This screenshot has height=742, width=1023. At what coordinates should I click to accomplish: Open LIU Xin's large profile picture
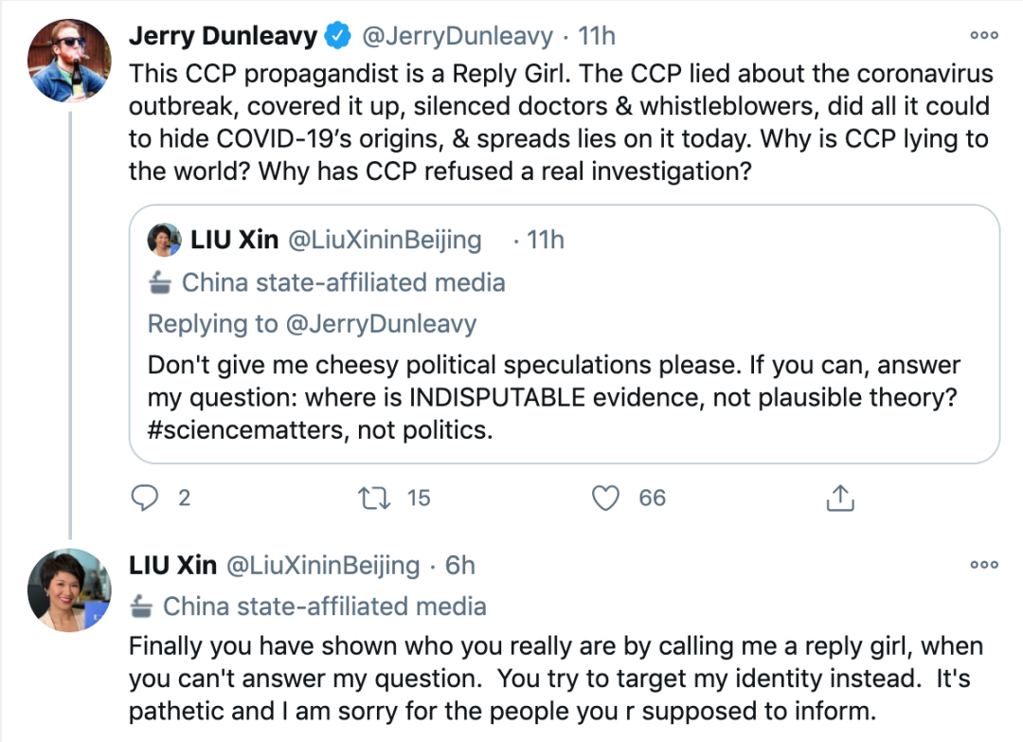(x=71, y=589)
